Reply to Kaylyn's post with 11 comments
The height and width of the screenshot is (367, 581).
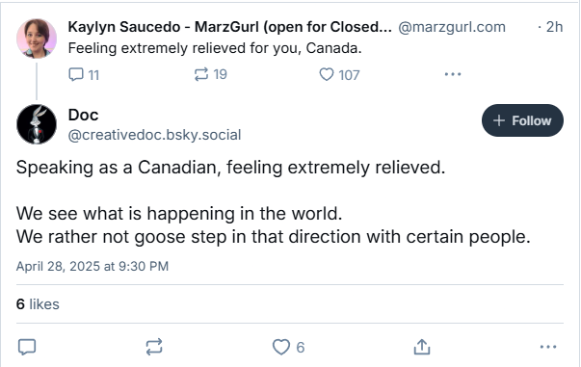[84, 74]
